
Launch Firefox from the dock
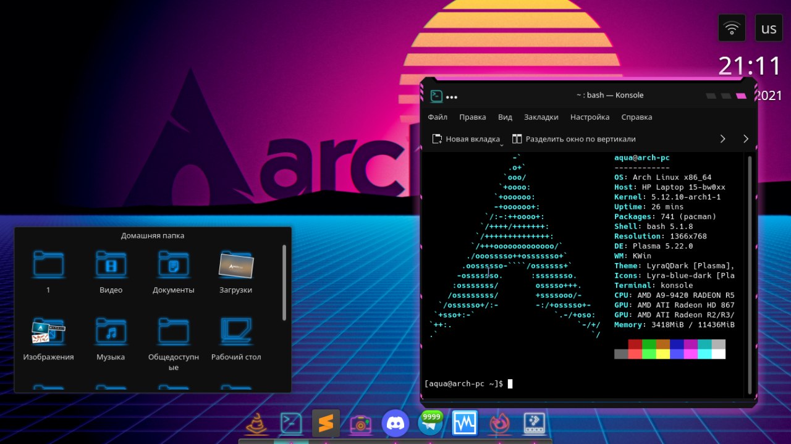tap(499, 424)
